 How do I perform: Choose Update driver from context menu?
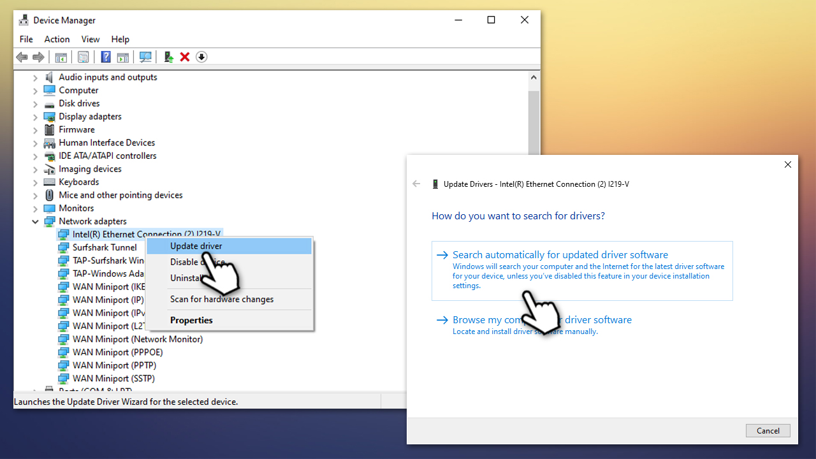(229, 246)
